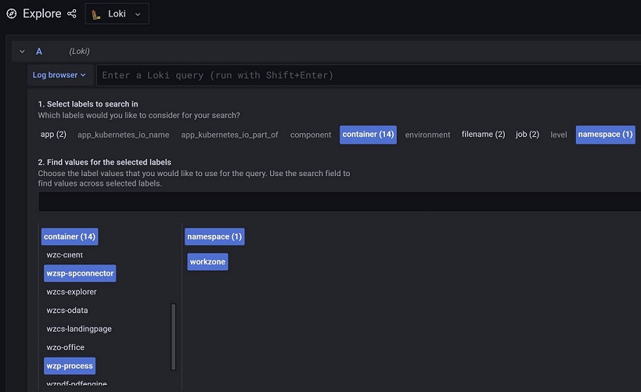
Task: Click the workzone namespace value
Action: tap(207, 262)
